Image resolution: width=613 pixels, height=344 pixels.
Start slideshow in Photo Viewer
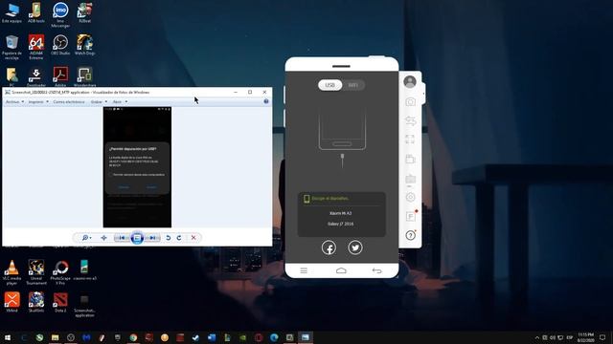[x=137, y=238]
